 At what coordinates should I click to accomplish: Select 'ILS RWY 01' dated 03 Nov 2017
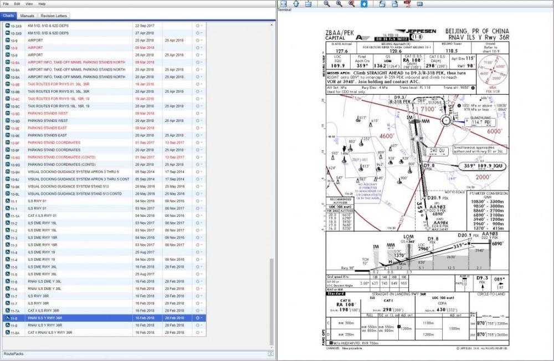[104, 209]
